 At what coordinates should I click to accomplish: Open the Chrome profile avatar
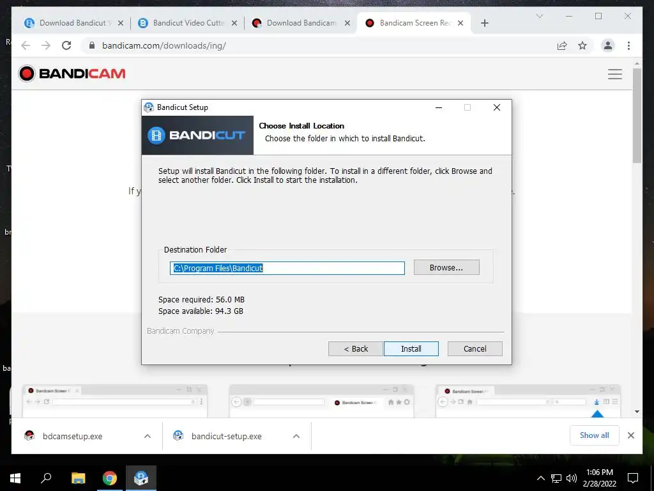[x=608, y=45]
